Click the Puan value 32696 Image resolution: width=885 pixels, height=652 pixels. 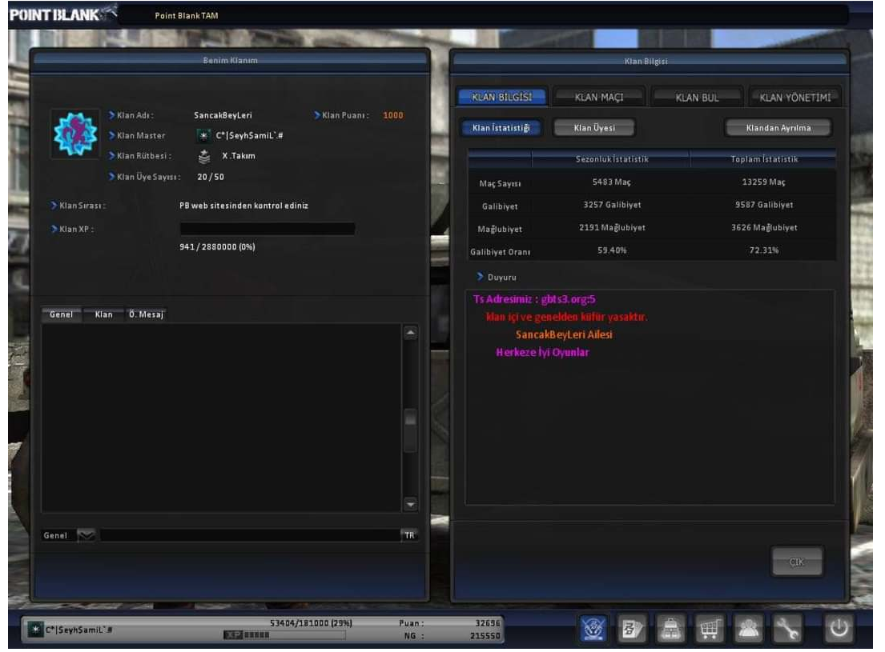(x=487, y=622)
